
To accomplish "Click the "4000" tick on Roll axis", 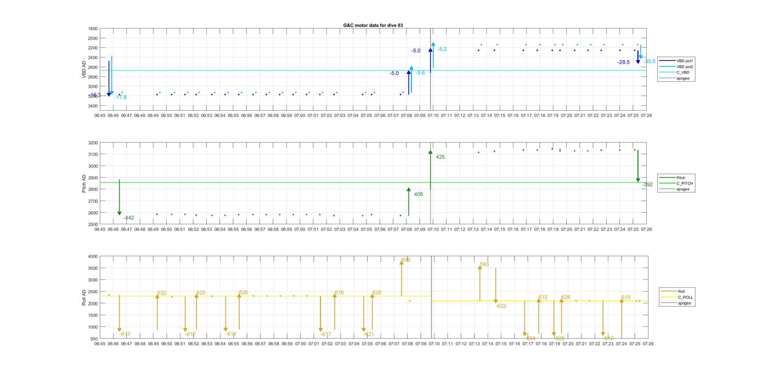I will pyautogui.click(x=93, y=257).
